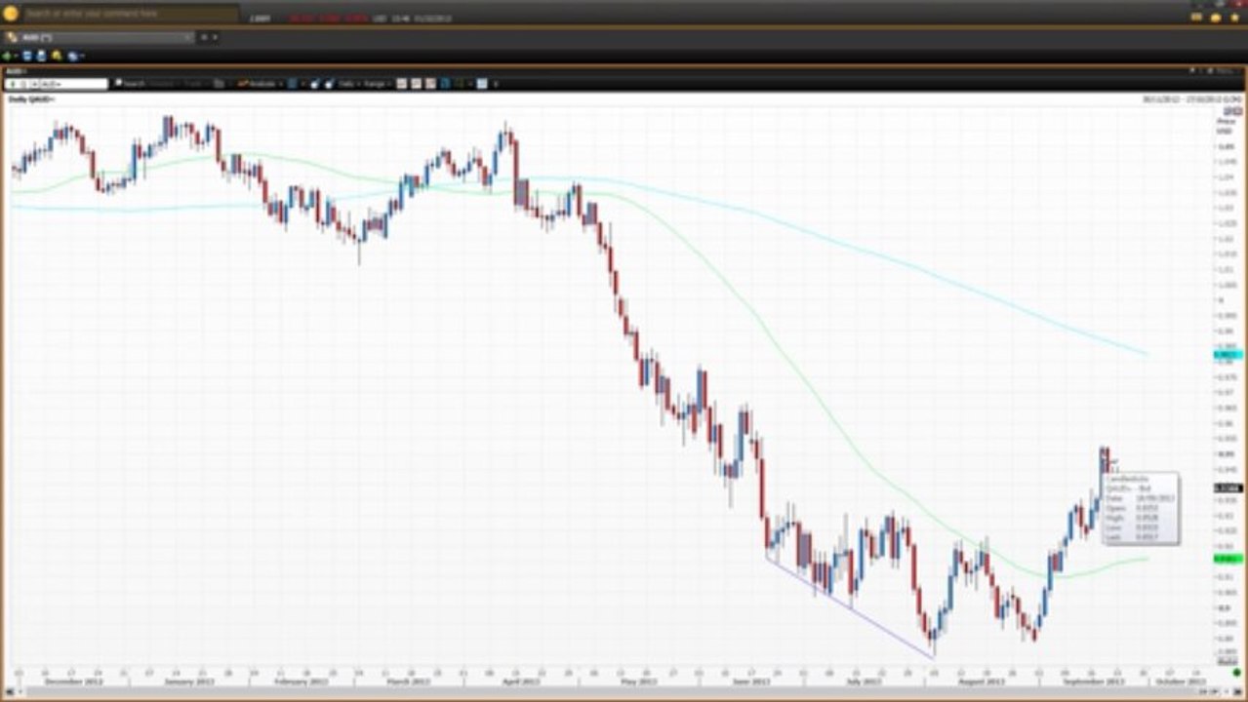
Task: Open the Analysis dropdown menu
Action: click(260, 84)
